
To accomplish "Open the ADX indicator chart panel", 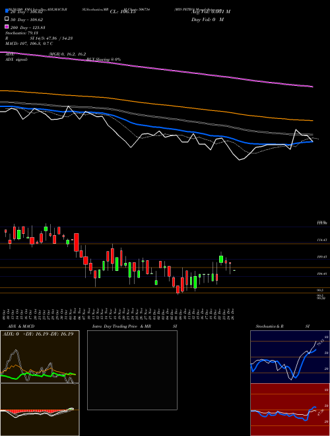I will pyautogui.click(x=40, y=357).
